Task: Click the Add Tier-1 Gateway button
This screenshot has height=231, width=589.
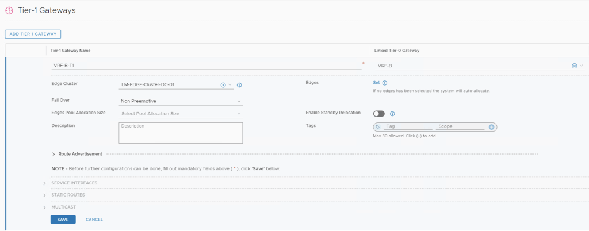Action: pyautogui.click(x=33, y=34)
